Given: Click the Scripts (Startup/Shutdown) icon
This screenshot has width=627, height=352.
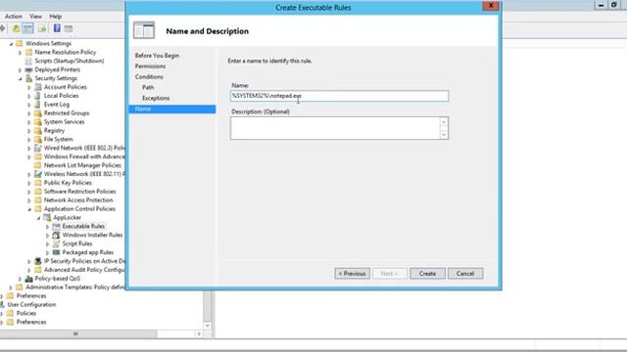Looking at the screenshot, I should pyautogui.click(x=28, y=61).
